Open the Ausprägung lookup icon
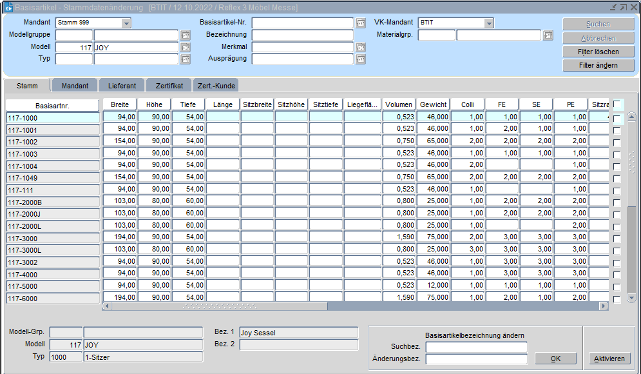This screenshot has width=641, height=374. tap(361, 59)
